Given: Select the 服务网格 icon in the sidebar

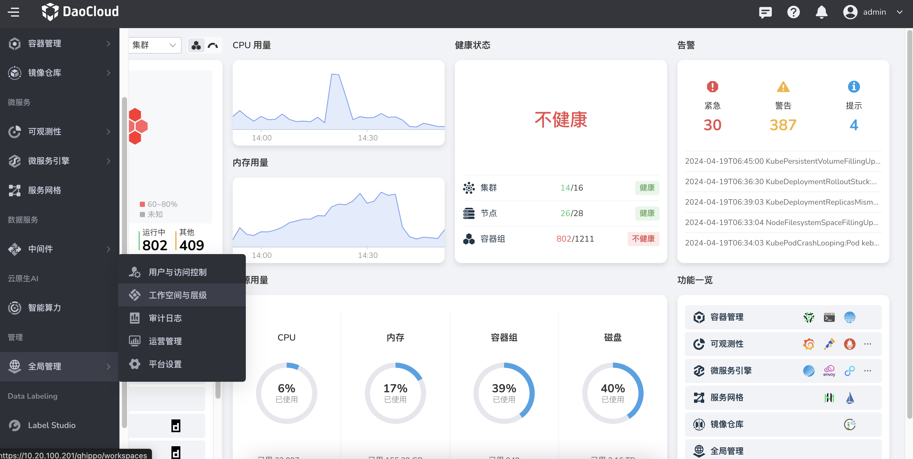Looking at the screenshot, I should tap(15, 190).
